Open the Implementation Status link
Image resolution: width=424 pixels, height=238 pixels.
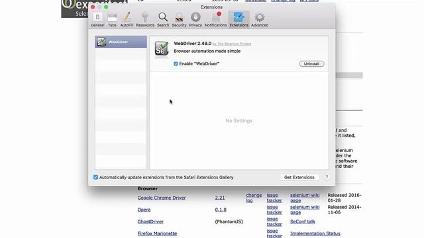pos(315,233)
